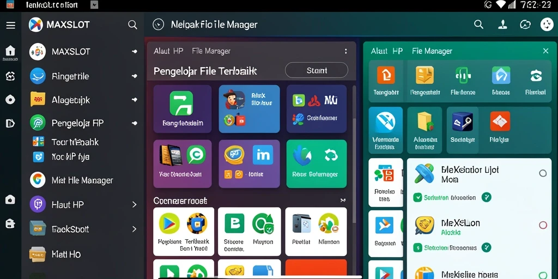558x279 pixels.
Task: Open the Miet File Manager Google entry
Action: pyautogui.click(x=71, y=180)
